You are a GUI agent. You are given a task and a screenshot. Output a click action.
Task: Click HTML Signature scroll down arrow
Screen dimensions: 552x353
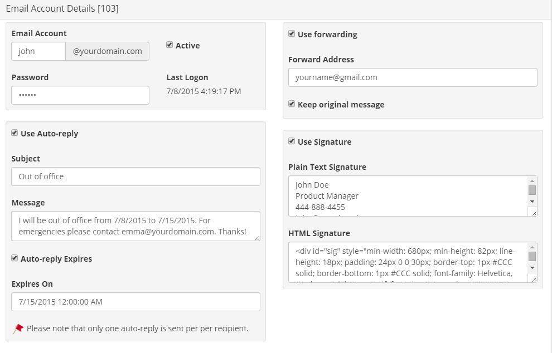(x=532, y=267)
